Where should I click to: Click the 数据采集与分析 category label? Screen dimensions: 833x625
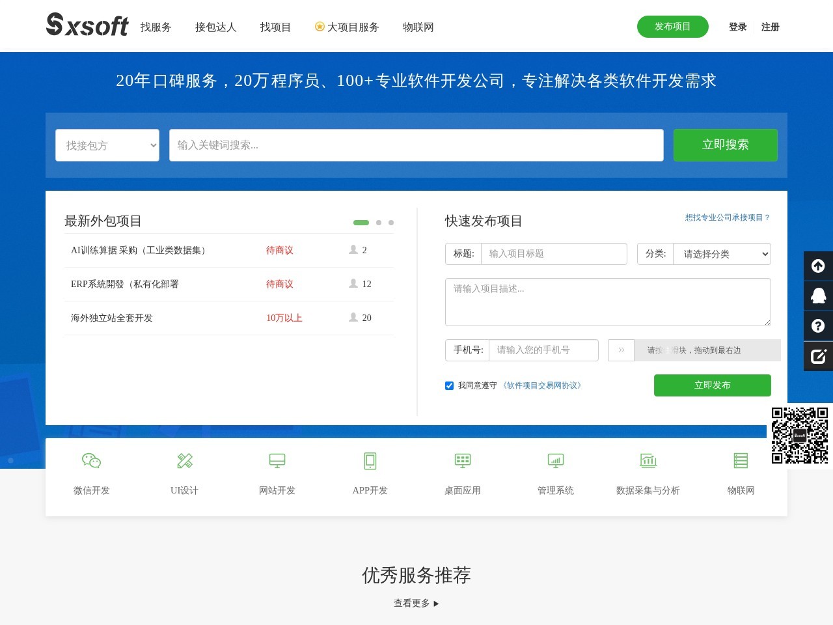click(648, 490)
